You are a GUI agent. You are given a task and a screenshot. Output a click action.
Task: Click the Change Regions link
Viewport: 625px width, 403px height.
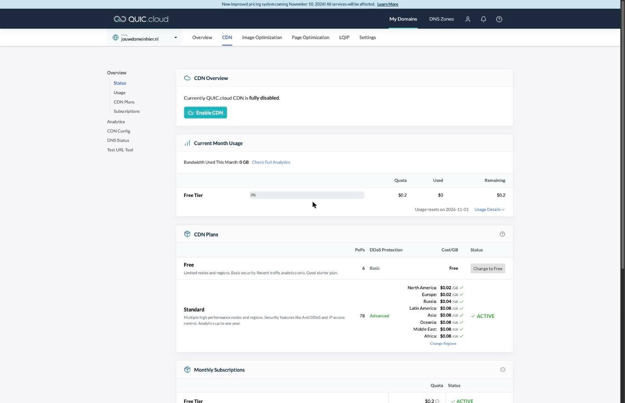click(443, 344)
